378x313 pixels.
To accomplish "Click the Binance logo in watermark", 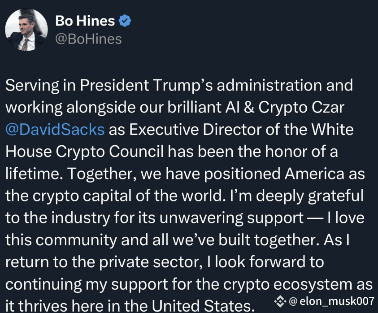I will [x=280, y=301].
